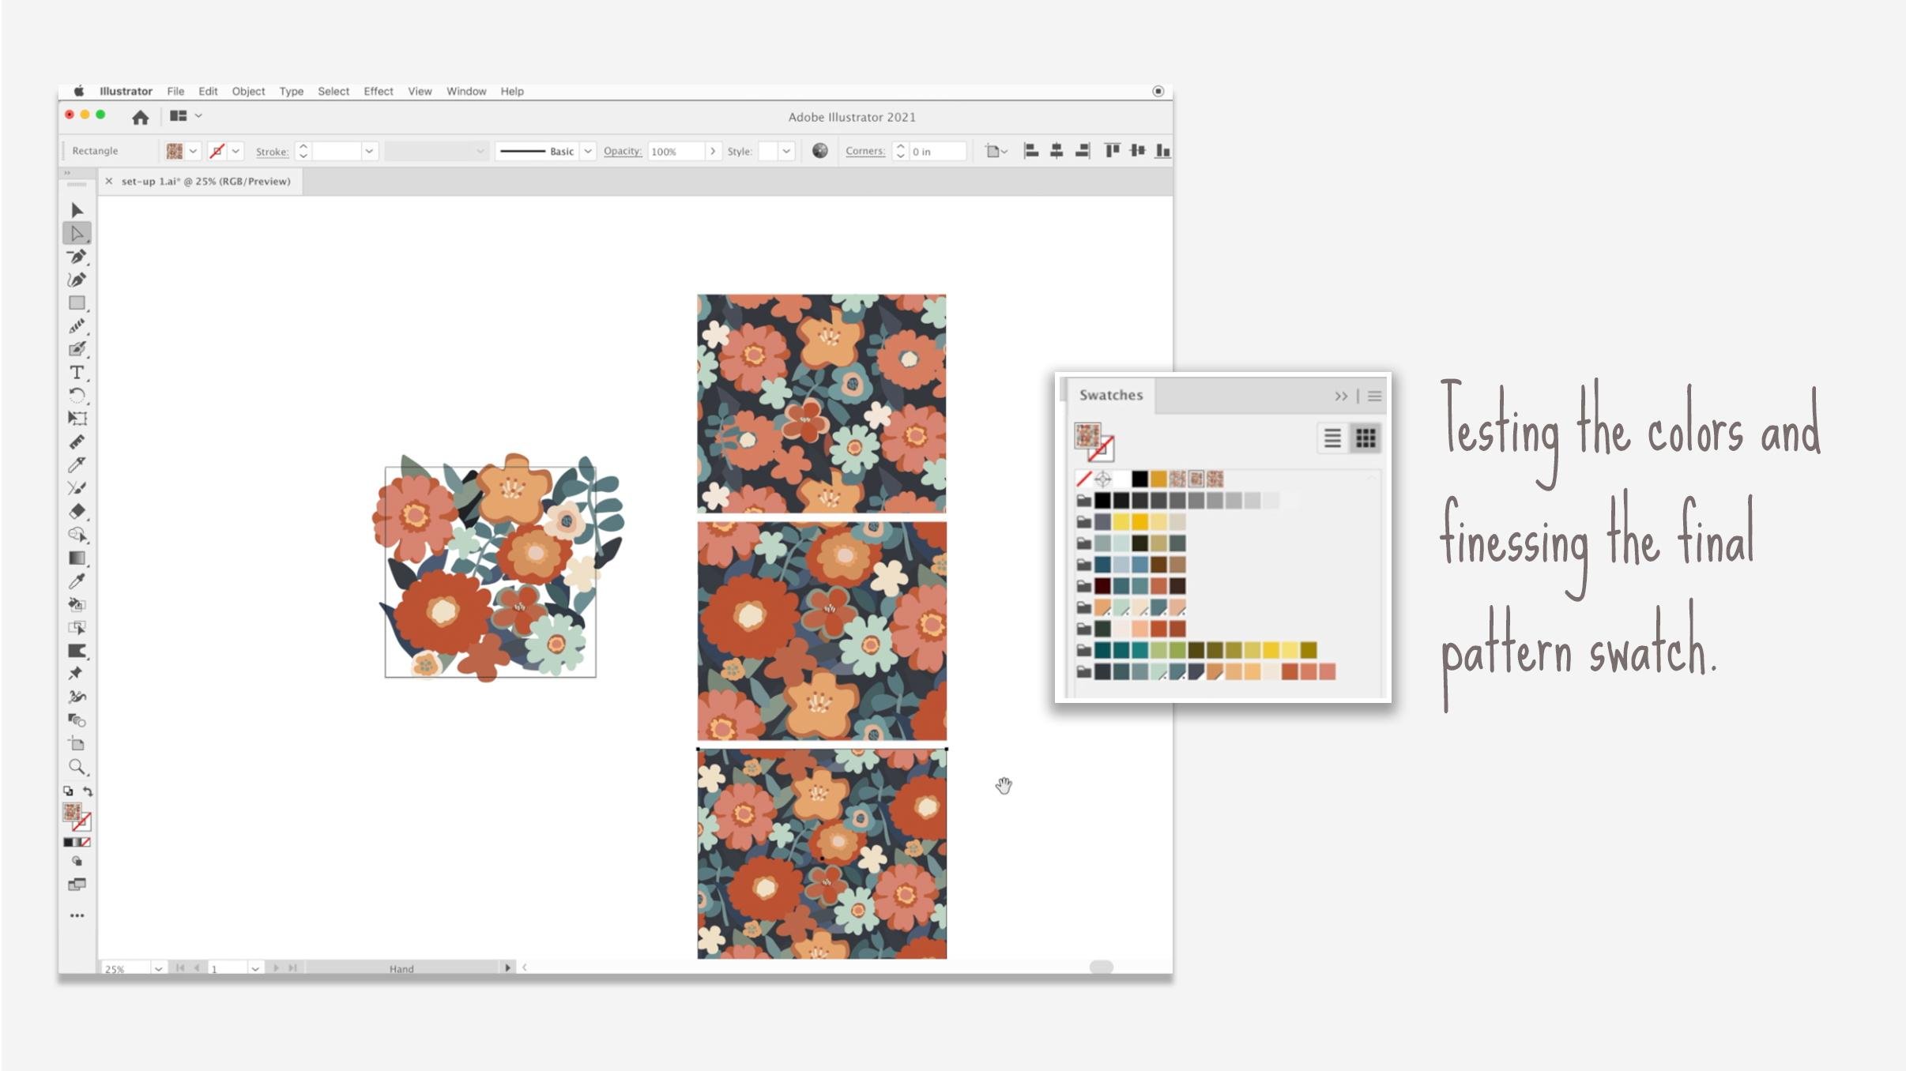This screenshot has height=1071, width=1906.
Task: Select the None swatch in Swatches
Action: (1084, 479)
